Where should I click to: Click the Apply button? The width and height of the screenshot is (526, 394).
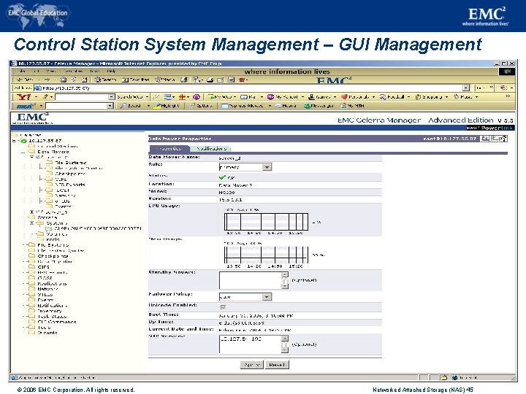pos(251,364)
